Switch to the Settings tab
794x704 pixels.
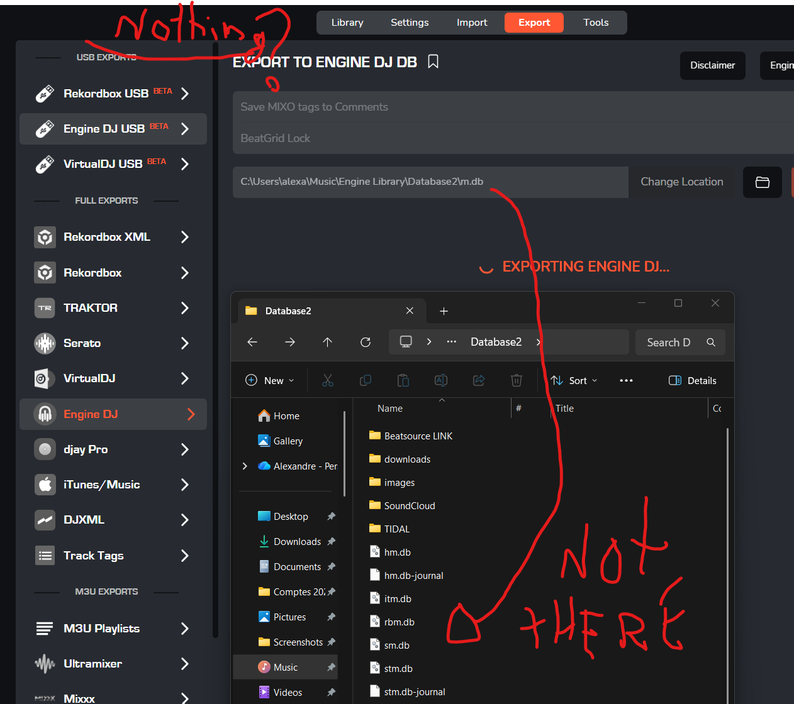point(410,23)
